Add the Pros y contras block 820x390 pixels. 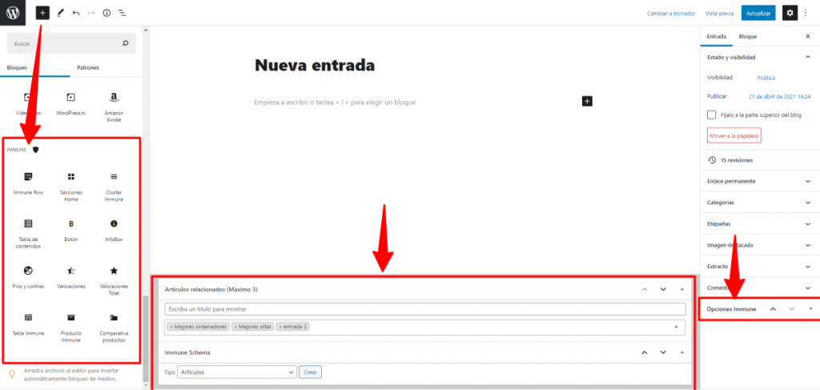28,275
